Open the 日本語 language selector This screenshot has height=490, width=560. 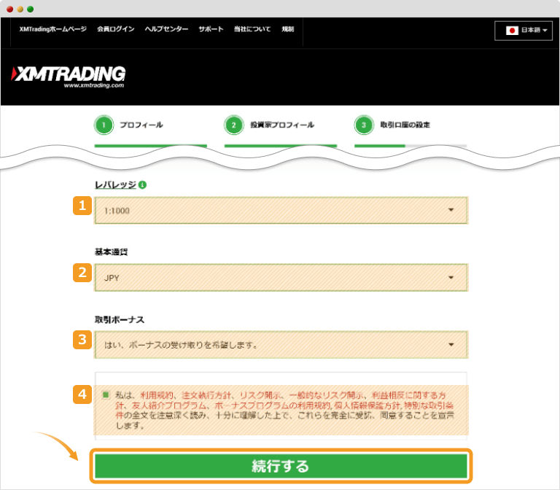(524, 31)
